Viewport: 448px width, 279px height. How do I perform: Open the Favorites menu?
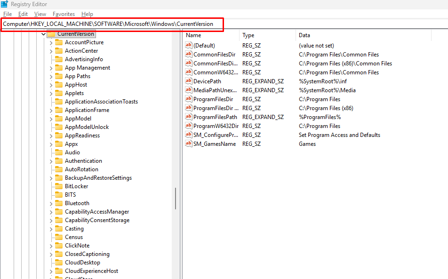[x=64, y=14]
